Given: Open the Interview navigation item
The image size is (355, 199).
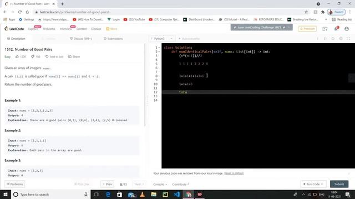Looking at the screenshot, I should (65, 29).
